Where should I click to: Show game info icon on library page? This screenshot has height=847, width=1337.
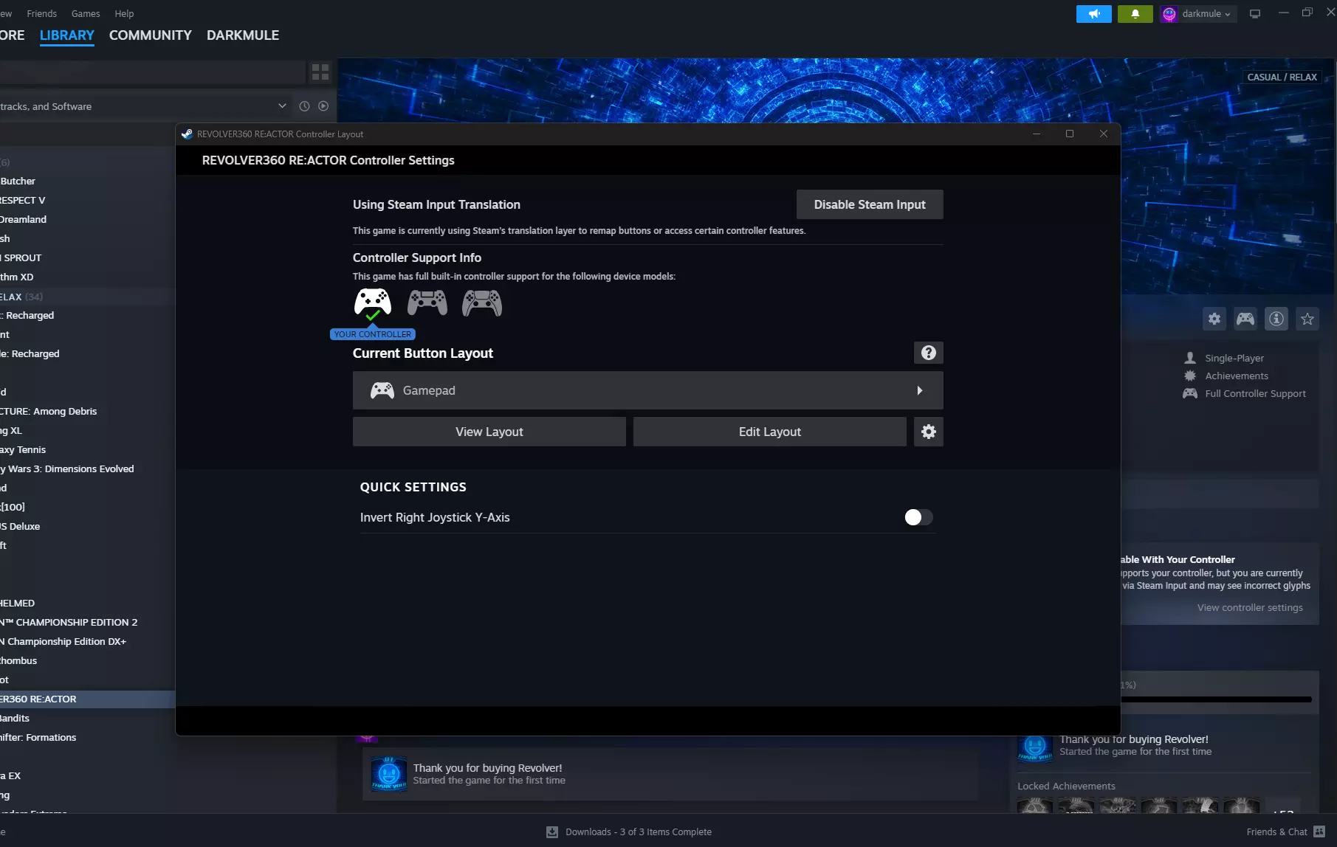coord(1276,319)
